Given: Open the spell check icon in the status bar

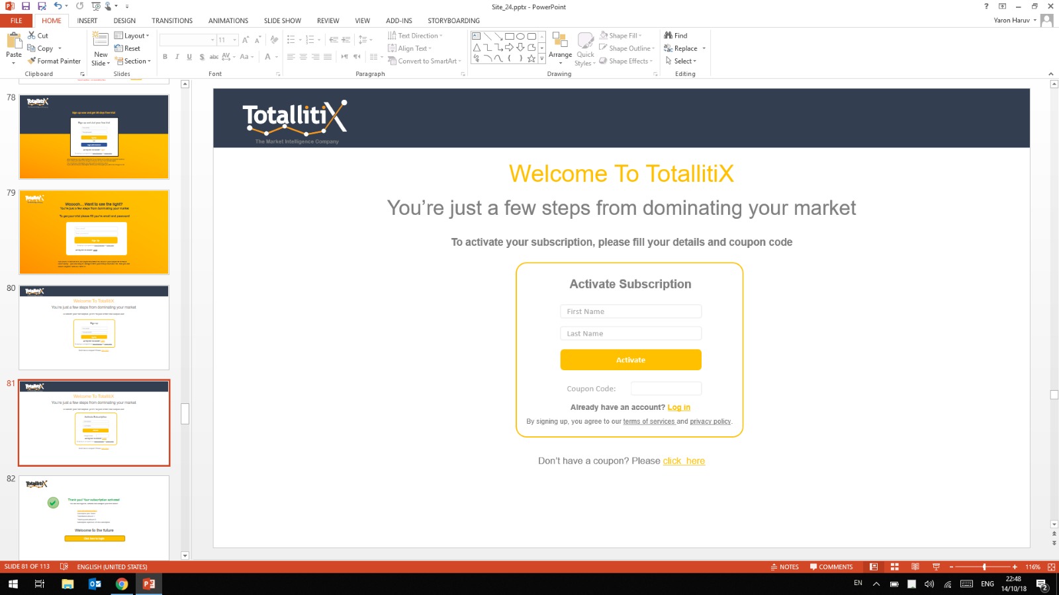Looking at the screenshot, I should coord(64,567).
